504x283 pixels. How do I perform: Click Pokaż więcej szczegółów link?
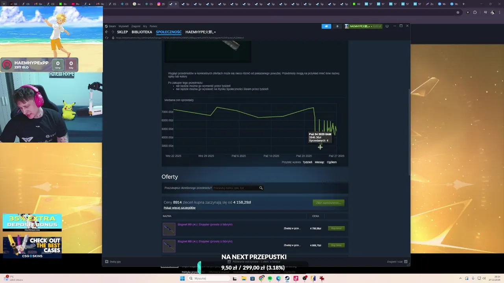pos(180,208)
